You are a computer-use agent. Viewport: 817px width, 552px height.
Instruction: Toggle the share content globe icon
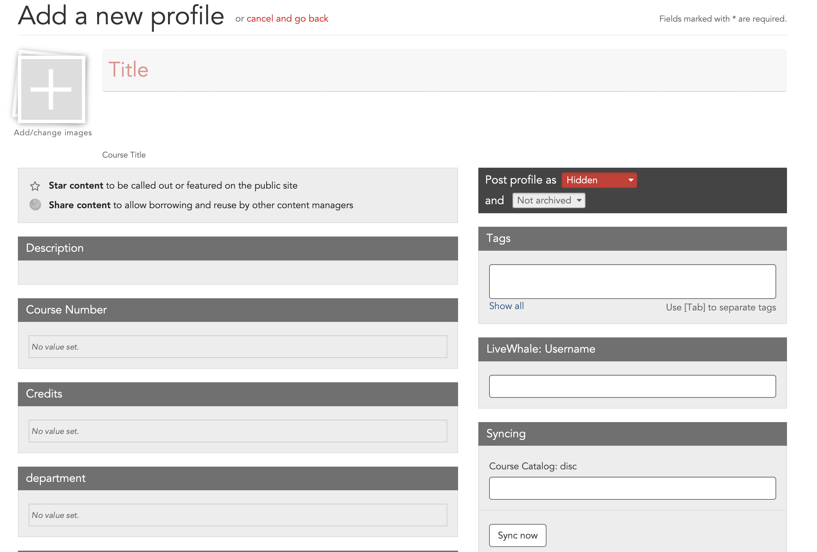[x=35, y=204]
